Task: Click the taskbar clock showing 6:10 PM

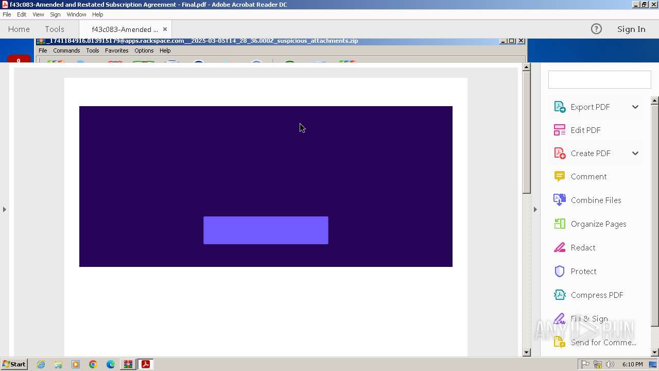Action: pos(632,364)
